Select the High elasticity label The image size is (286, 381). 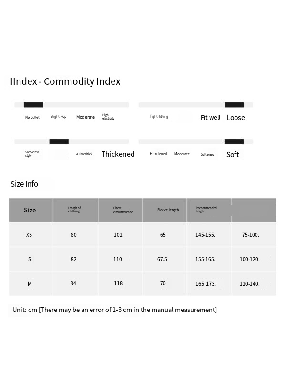(108, 117)
